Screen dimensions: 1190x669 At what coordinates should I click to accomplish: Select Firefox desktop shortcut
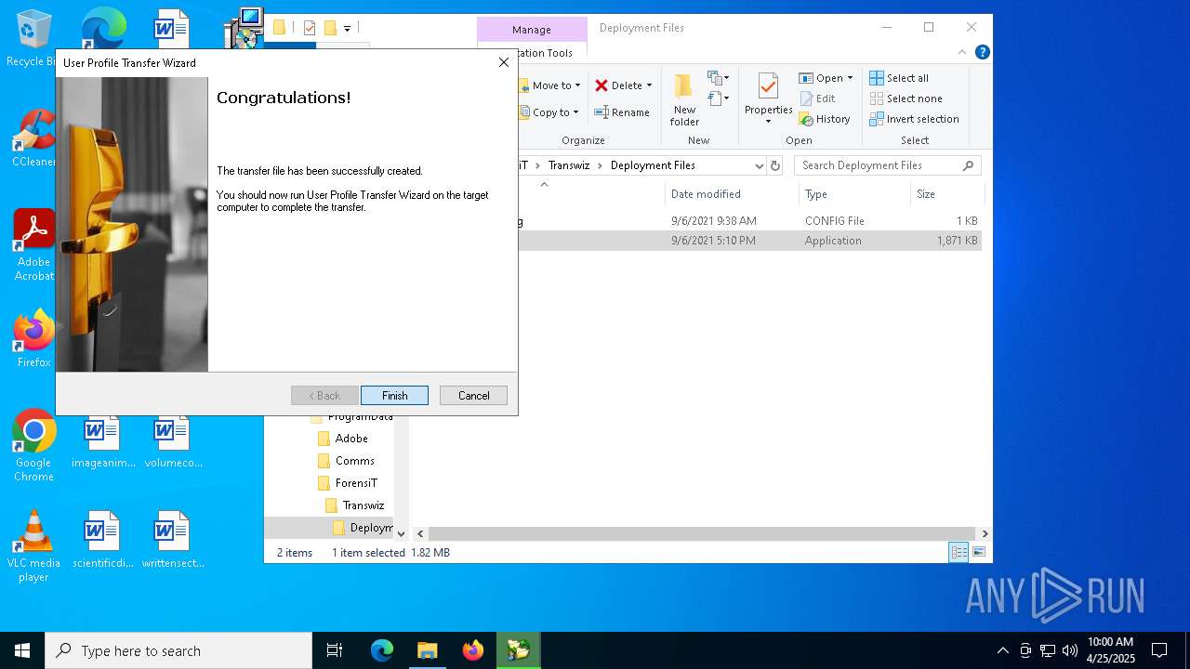(x=33, y=339)
